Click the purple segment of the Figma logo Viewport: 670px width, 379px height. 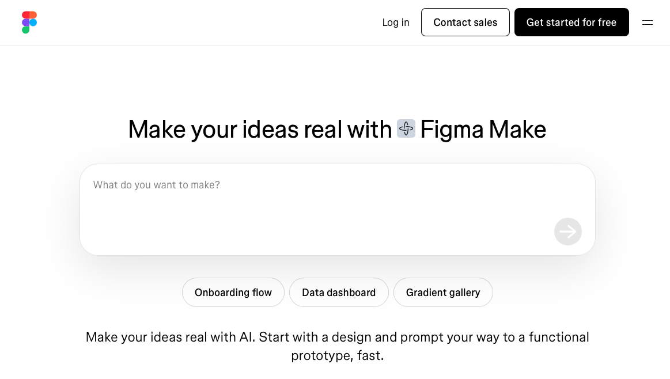[25, 22]
